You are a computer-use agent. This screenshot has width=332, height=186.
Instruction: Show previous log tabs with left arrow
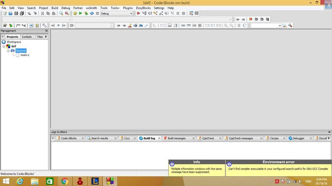(x=53, y=138)
